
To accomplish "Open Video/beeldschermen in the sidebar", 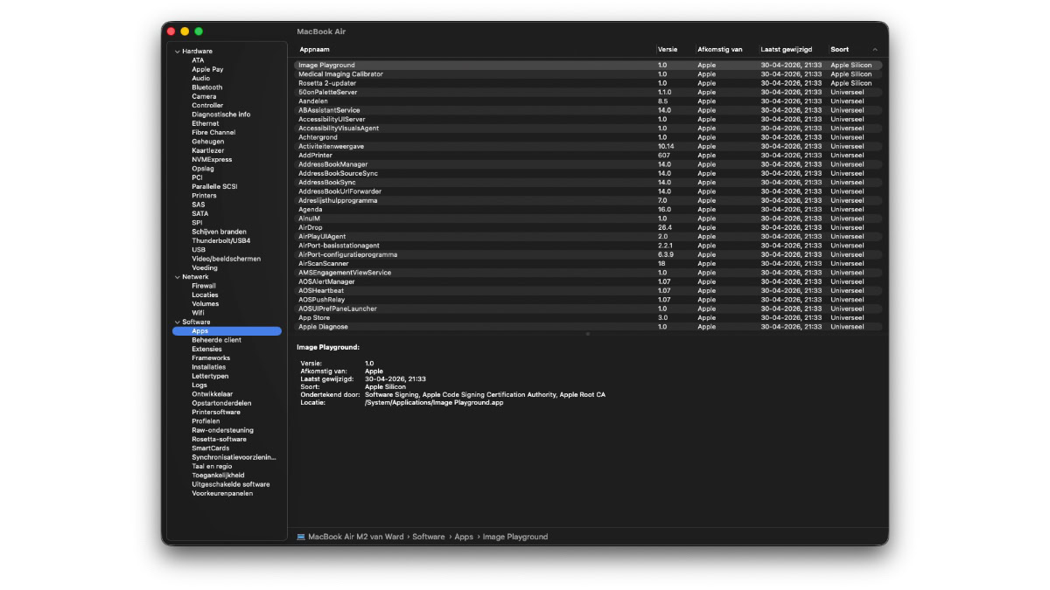I will click(227, 259).
